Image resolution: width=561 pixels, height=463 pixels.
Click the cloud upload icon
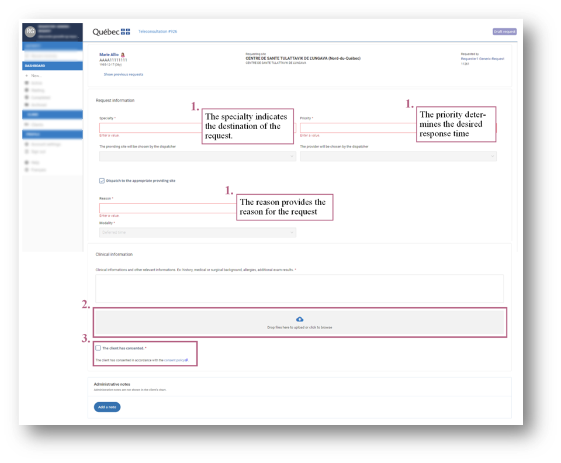(300, 319)
